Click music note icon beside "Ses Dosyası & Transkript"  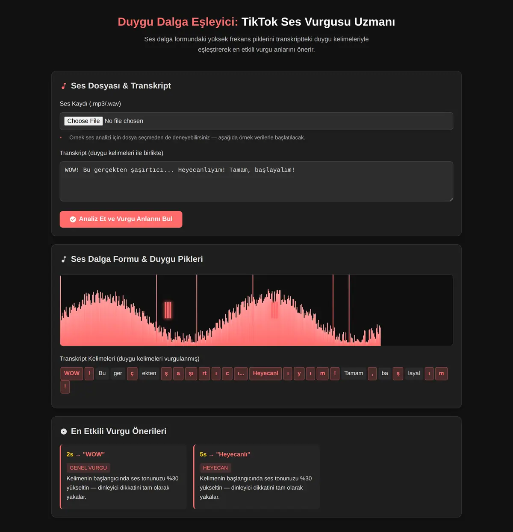(x=64, y=86)
